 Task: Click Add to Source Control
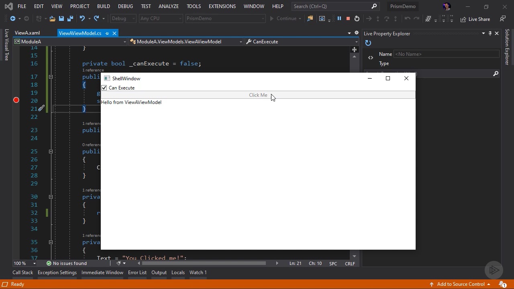[461, 284]
